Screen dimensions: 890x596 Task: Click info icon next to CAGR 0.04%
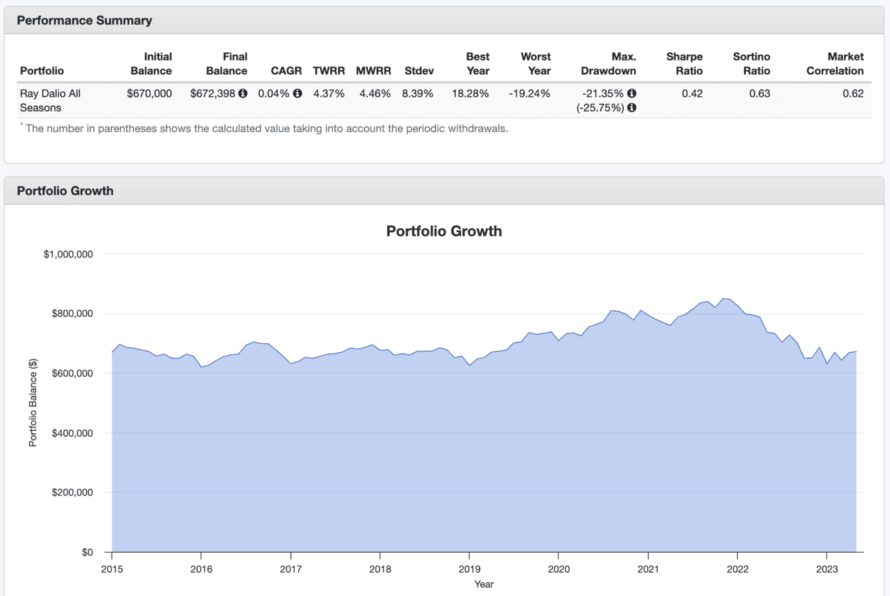298,94
